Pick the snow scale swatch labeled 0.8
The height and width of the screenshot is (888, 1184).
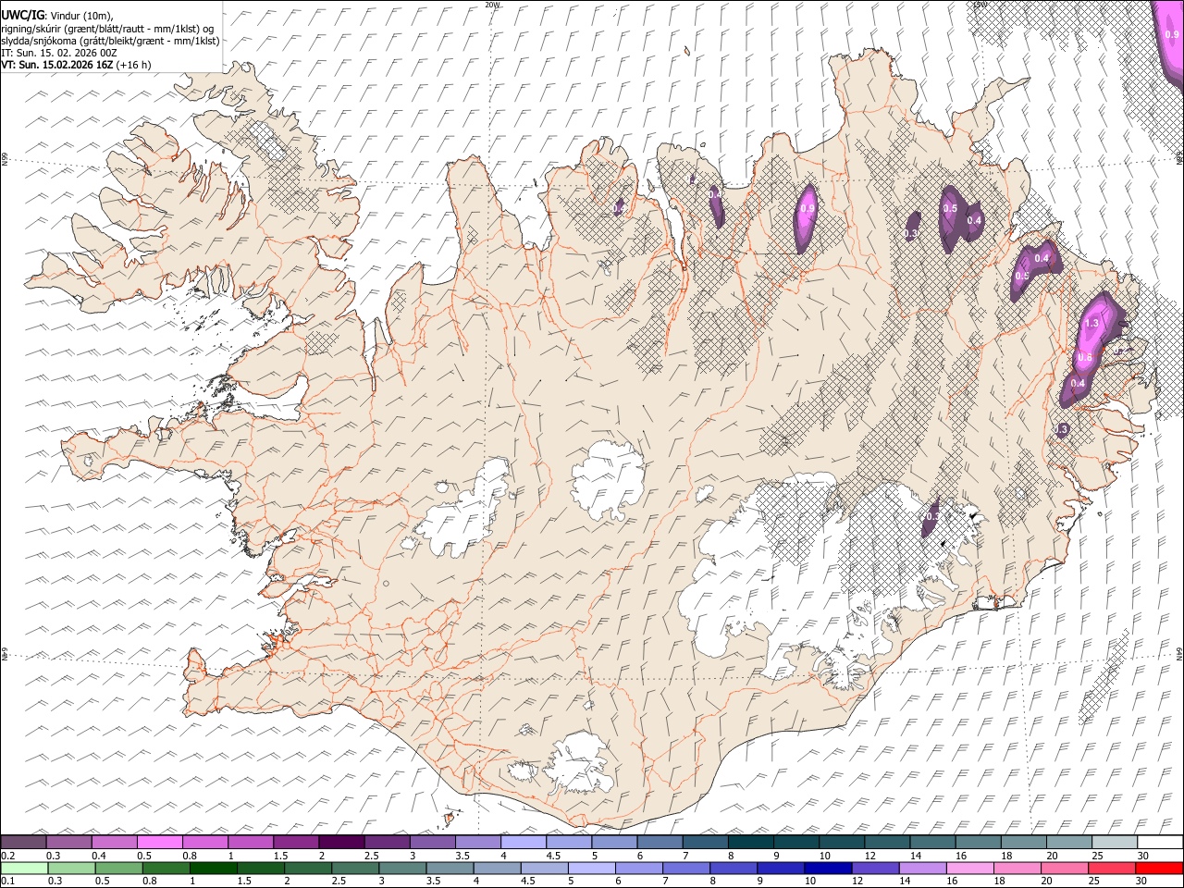tap(204, 842)
